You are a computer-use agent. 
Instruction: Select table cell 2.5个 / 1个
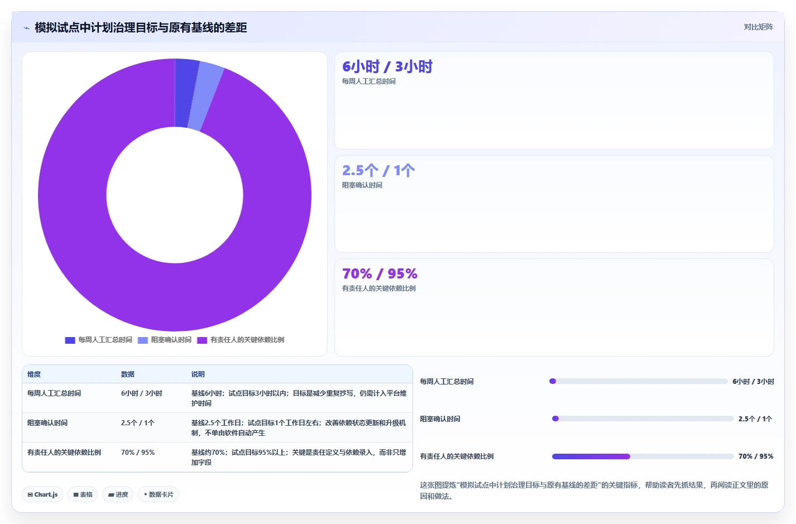coord(138,423)
